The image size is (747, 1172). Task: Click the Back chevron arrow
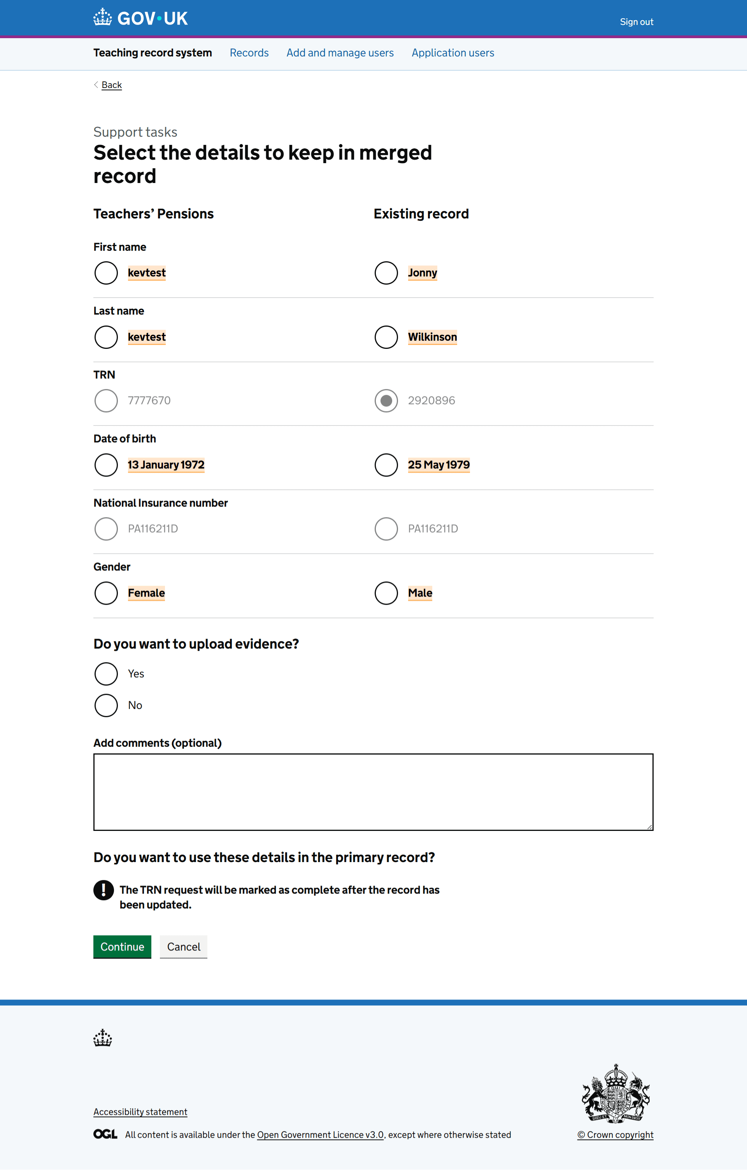click(x=96, y=85)
